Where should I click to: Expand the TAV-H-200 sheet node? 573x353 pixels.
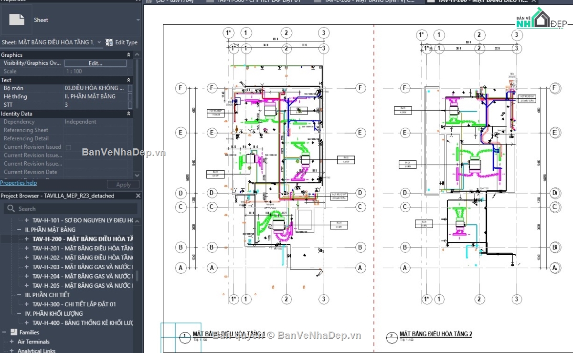pos(27,239)
